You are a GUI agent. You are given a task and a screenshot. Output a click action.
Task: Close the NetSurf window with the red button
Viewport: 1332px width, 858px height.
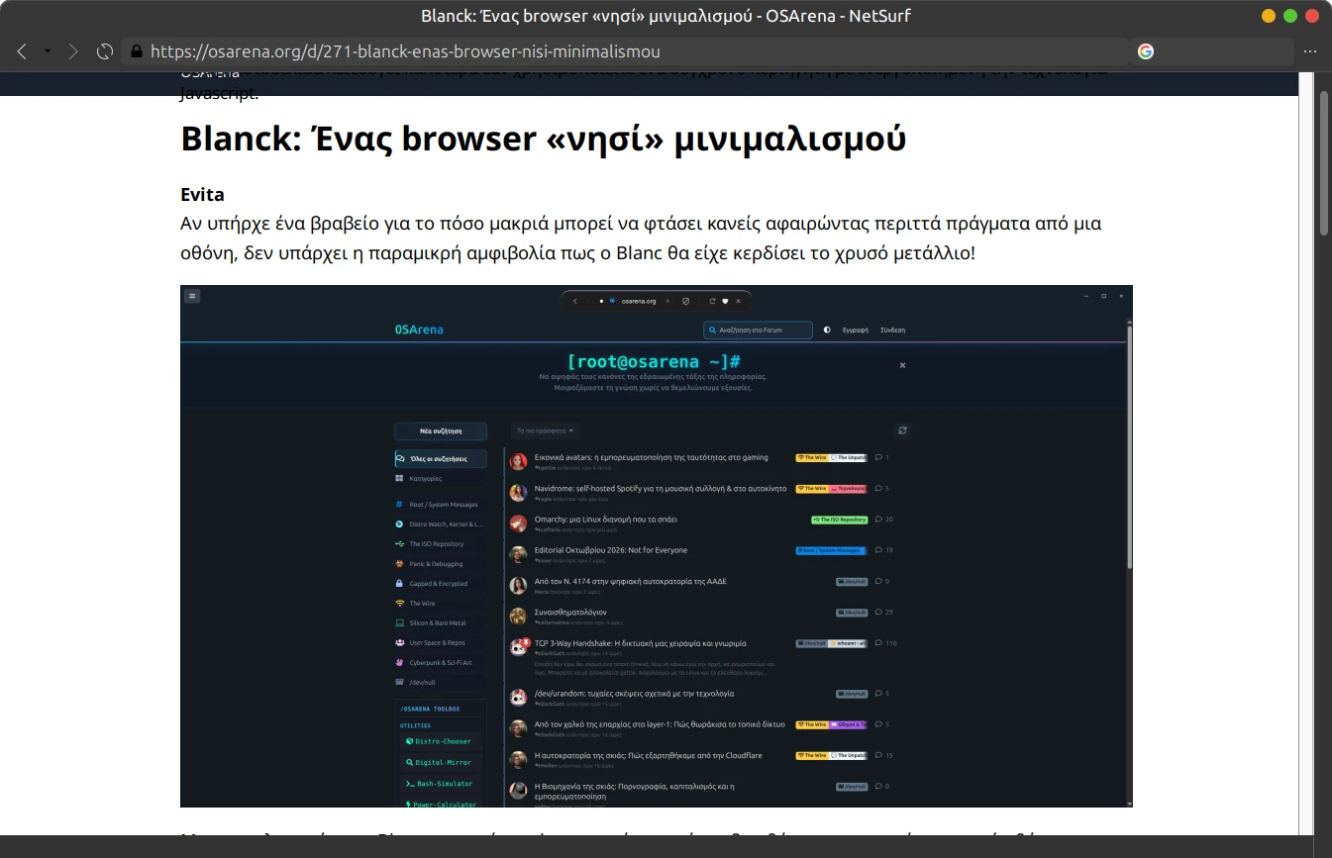pyautogui.click(x=1312, y=16)
